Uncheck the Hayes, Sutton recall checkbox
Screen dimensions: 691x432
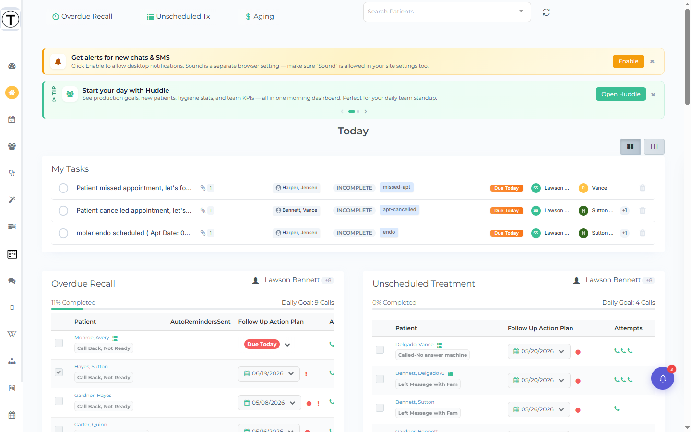[59, 372]
